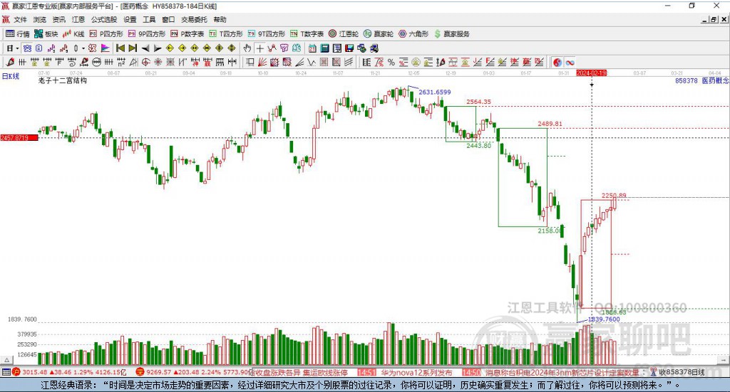This screenshot has width=730, height=392.
Task: Jump to the last bar arrow icon
Action: tap(133, 48)
